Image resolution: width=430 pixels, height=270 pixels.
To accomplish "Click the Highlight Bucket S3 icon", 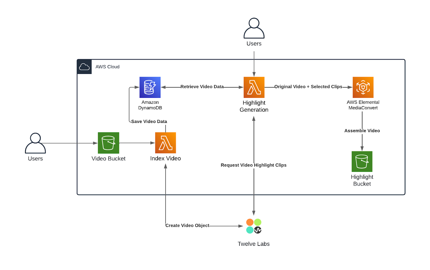I will tap(362, 161).
